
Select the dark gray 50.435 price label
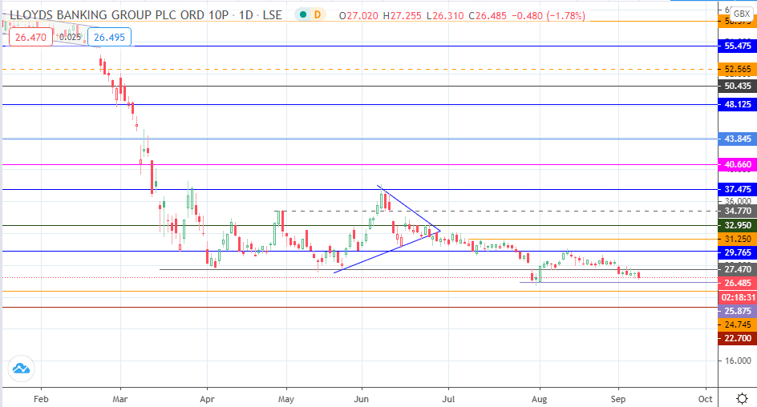click(737, 86)
